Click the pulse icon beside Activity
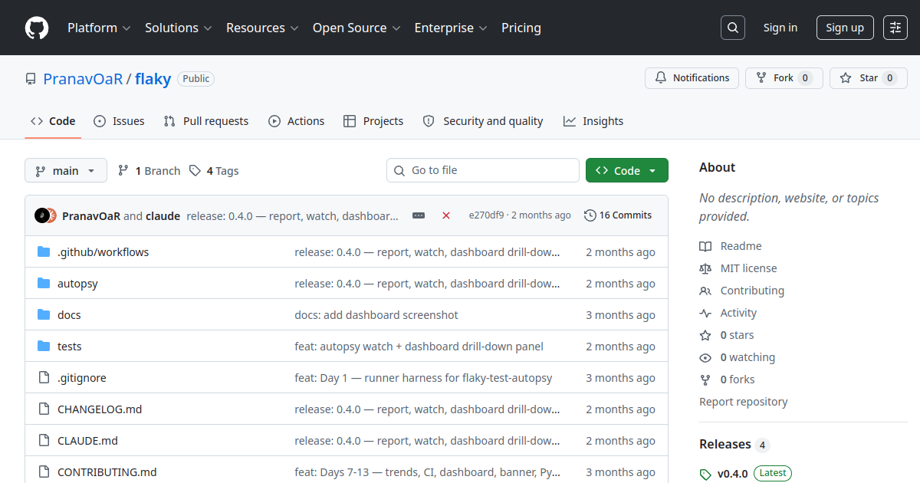 point(705,313)
